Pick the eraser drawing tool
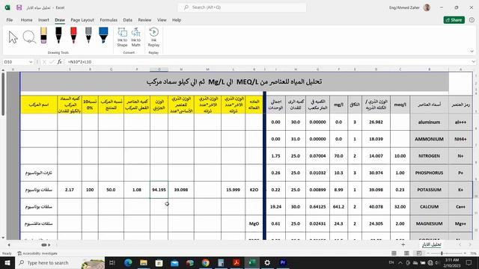479x269 pixels. click(43, 35)
